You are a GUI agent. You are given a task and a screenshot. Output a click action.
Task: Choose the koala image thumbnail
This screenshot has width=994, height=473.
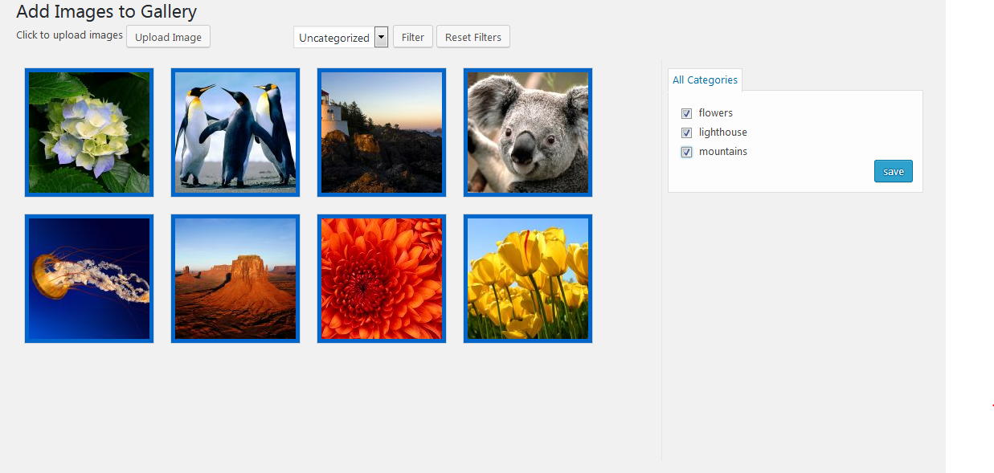click(528, 133)
